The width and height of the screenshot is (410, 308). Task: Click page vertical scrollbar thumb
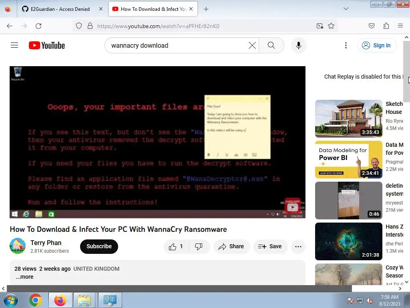point(406,71)
